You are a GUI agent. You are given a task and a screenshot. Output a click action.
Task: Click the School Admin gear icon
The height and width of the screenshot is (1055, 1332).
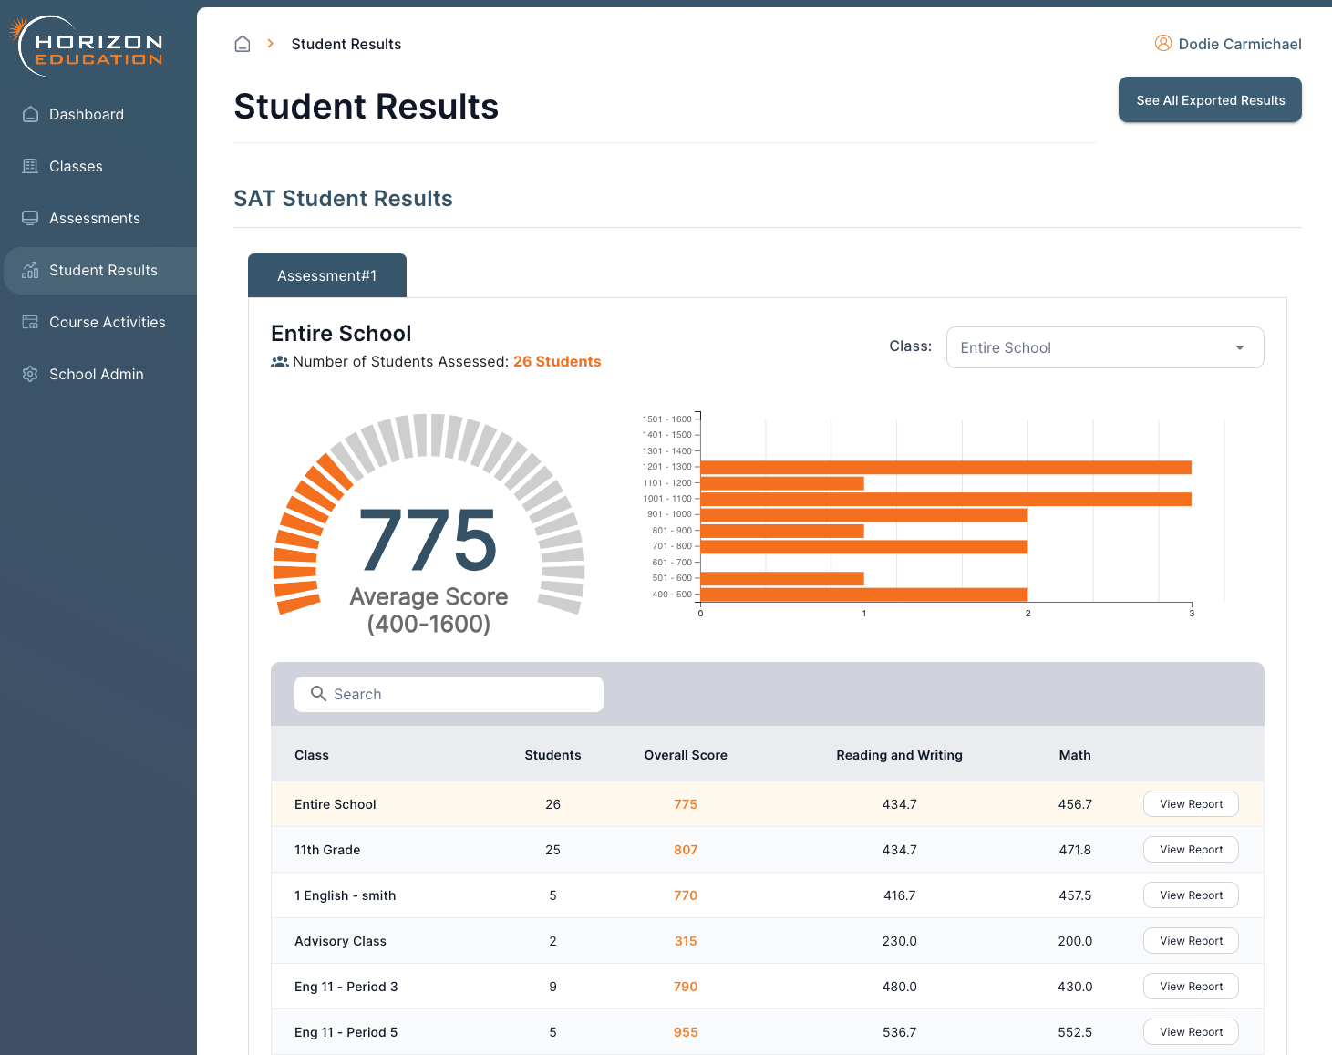coord(30,374)
